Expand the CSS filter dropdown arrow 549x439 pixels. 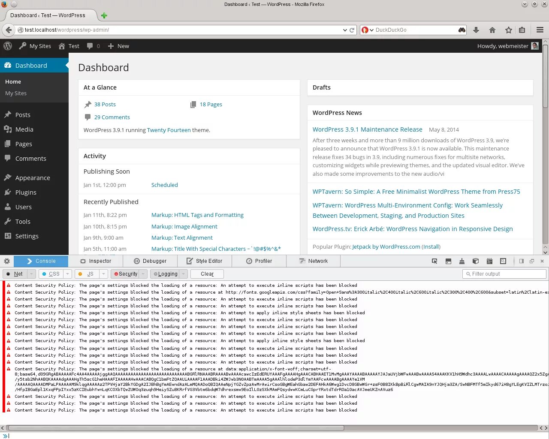click(67, 274)
